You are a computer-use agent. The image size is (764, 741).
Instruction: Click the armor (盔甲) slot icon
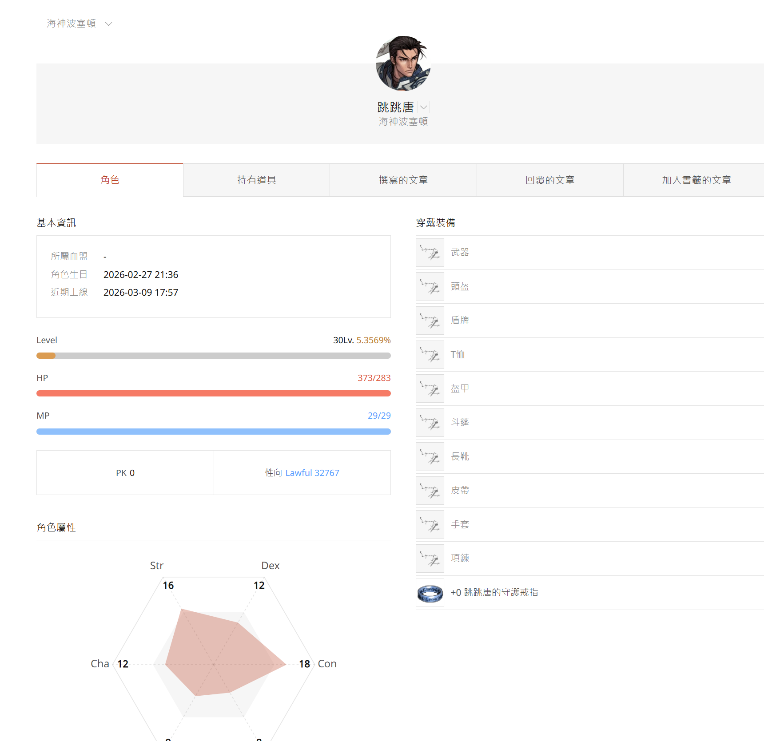[x=430, y=388]
